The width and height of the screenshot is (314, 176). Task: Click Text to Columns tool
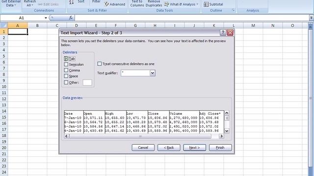137,3
